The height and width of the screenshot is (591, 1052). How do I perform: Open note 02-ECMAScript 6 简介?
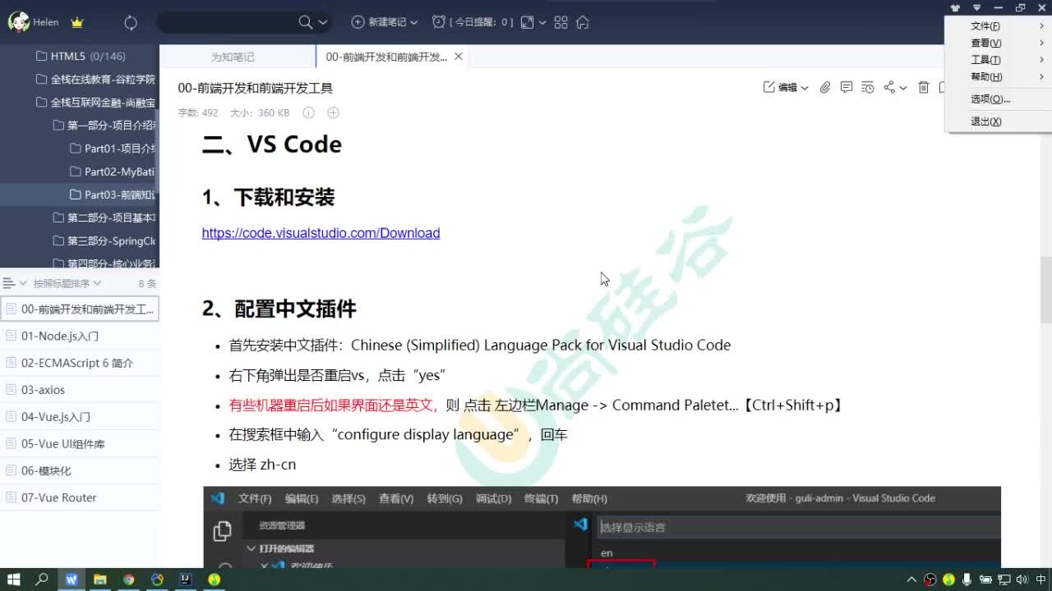click(79, 363)
